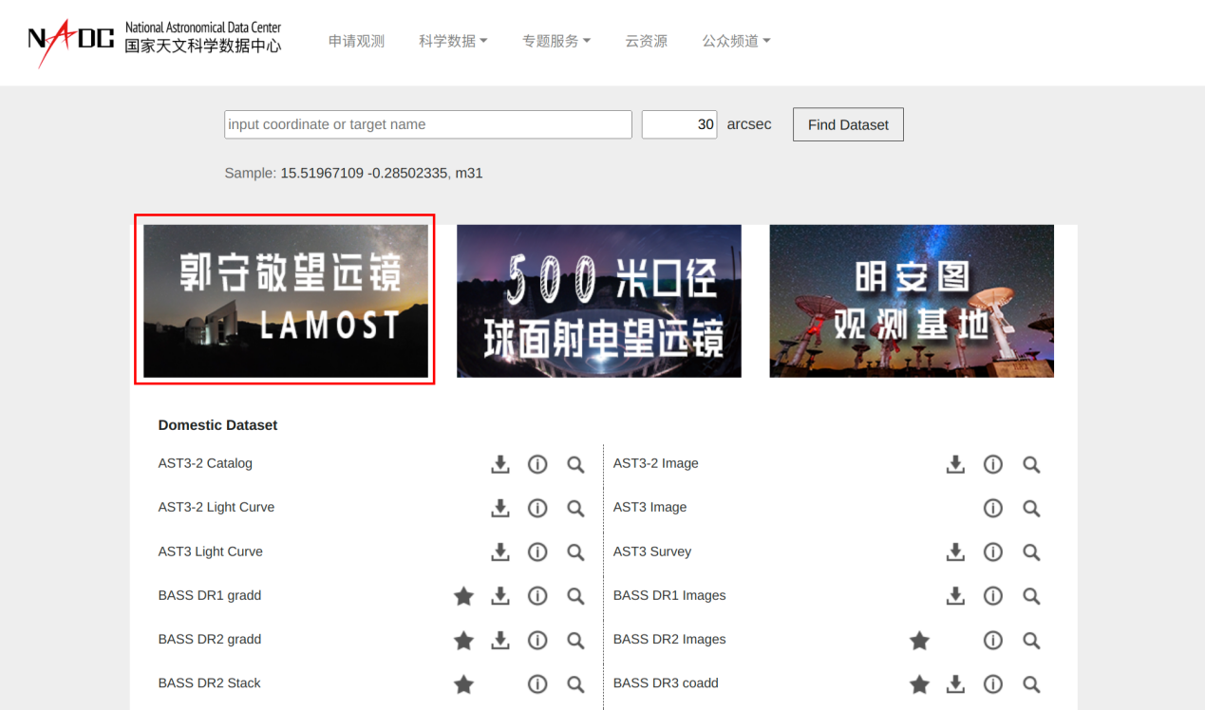This screenshot has width=1205, height=710.
Task: Open info for AST3 Image
Action: tap(993, 508)
